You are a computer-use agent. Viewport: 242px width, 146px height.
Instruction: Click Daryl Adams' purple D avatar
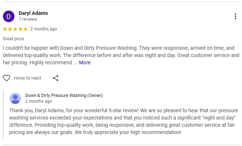[x=9, y=16]
